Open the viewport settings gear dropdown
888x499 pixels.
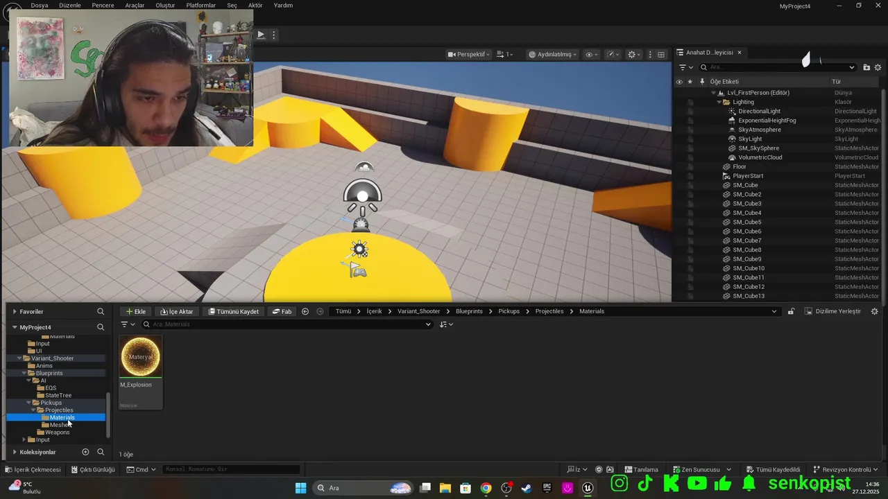point(634,54)
